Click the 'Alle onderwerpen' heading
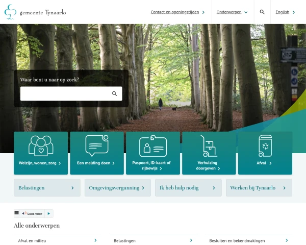 click(37, 226)
